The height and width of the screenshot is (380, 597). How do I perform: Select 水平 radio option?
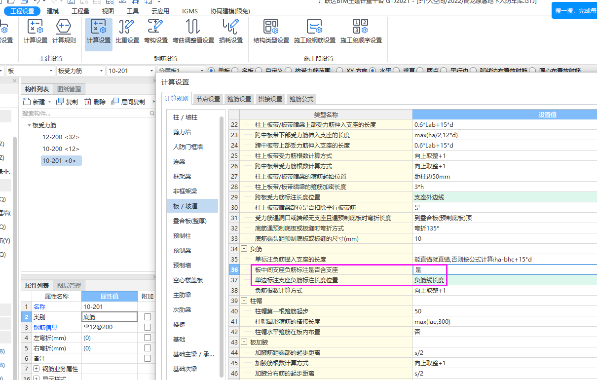click(x=373, y=71)
